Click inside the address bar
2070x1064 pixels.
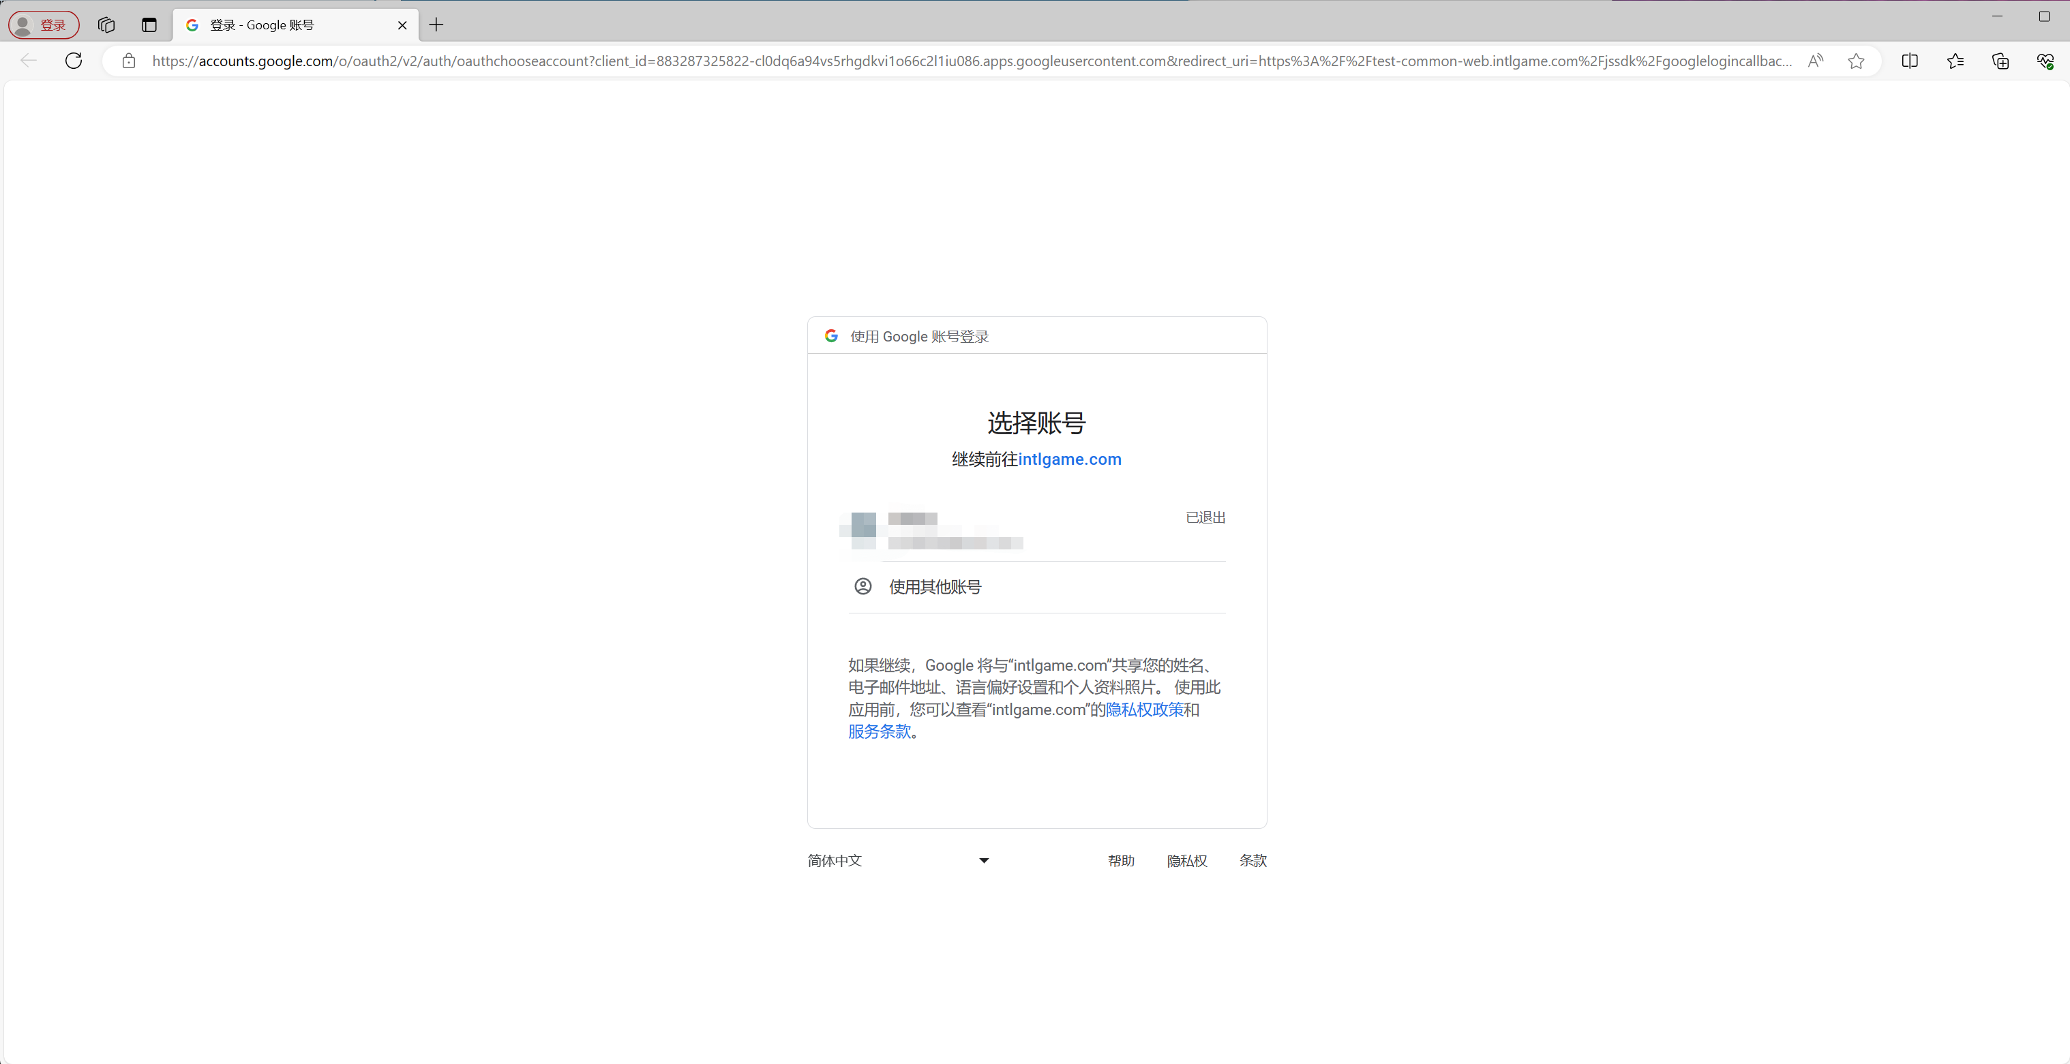pyautogui.click(x=964, y=60)
